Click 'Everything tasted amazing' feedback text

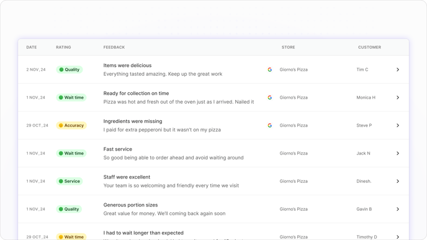(163, 74)
